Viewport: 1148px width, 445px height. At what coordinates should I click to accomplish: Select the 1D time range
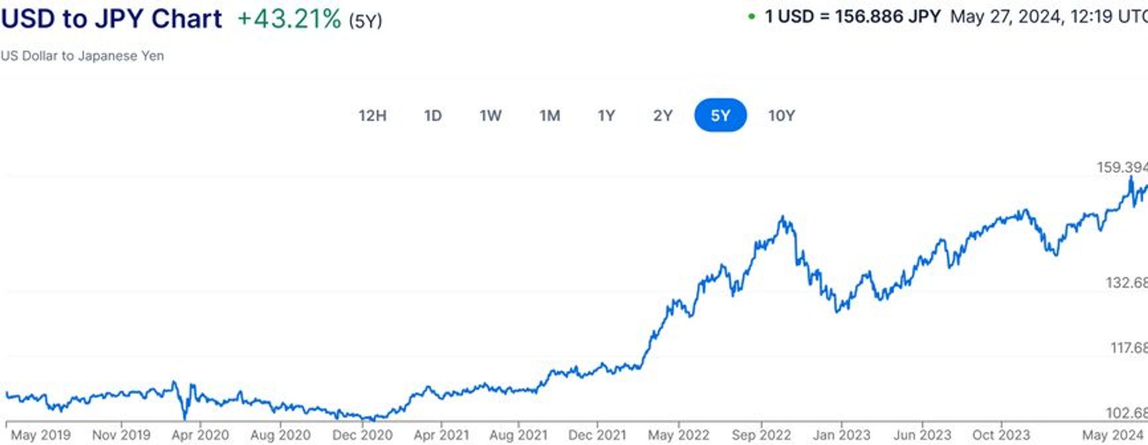point(433,115)
